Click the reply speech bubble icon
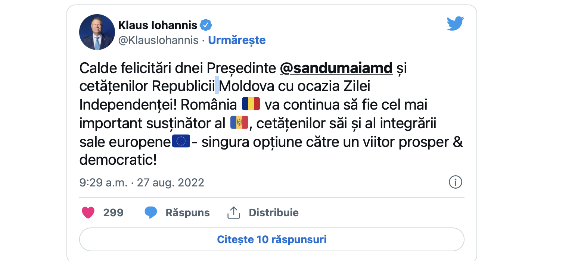The height and width of the screenshot is (261, 584). [151, 213]
